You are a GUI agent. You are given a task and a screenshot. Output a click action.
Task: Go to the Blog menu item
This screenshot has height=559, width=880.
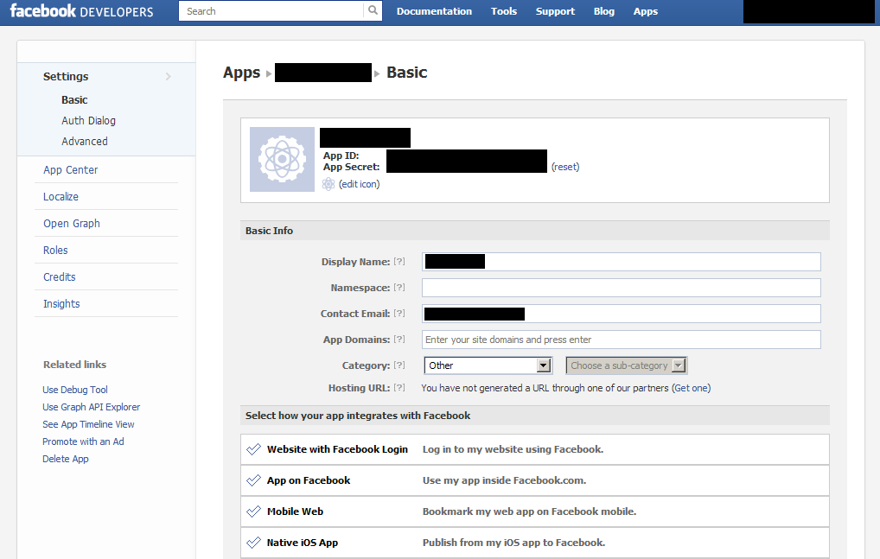[x=604, y=11]
